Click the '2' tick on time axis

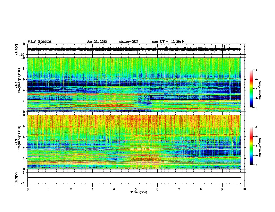[x=71, y=189]
